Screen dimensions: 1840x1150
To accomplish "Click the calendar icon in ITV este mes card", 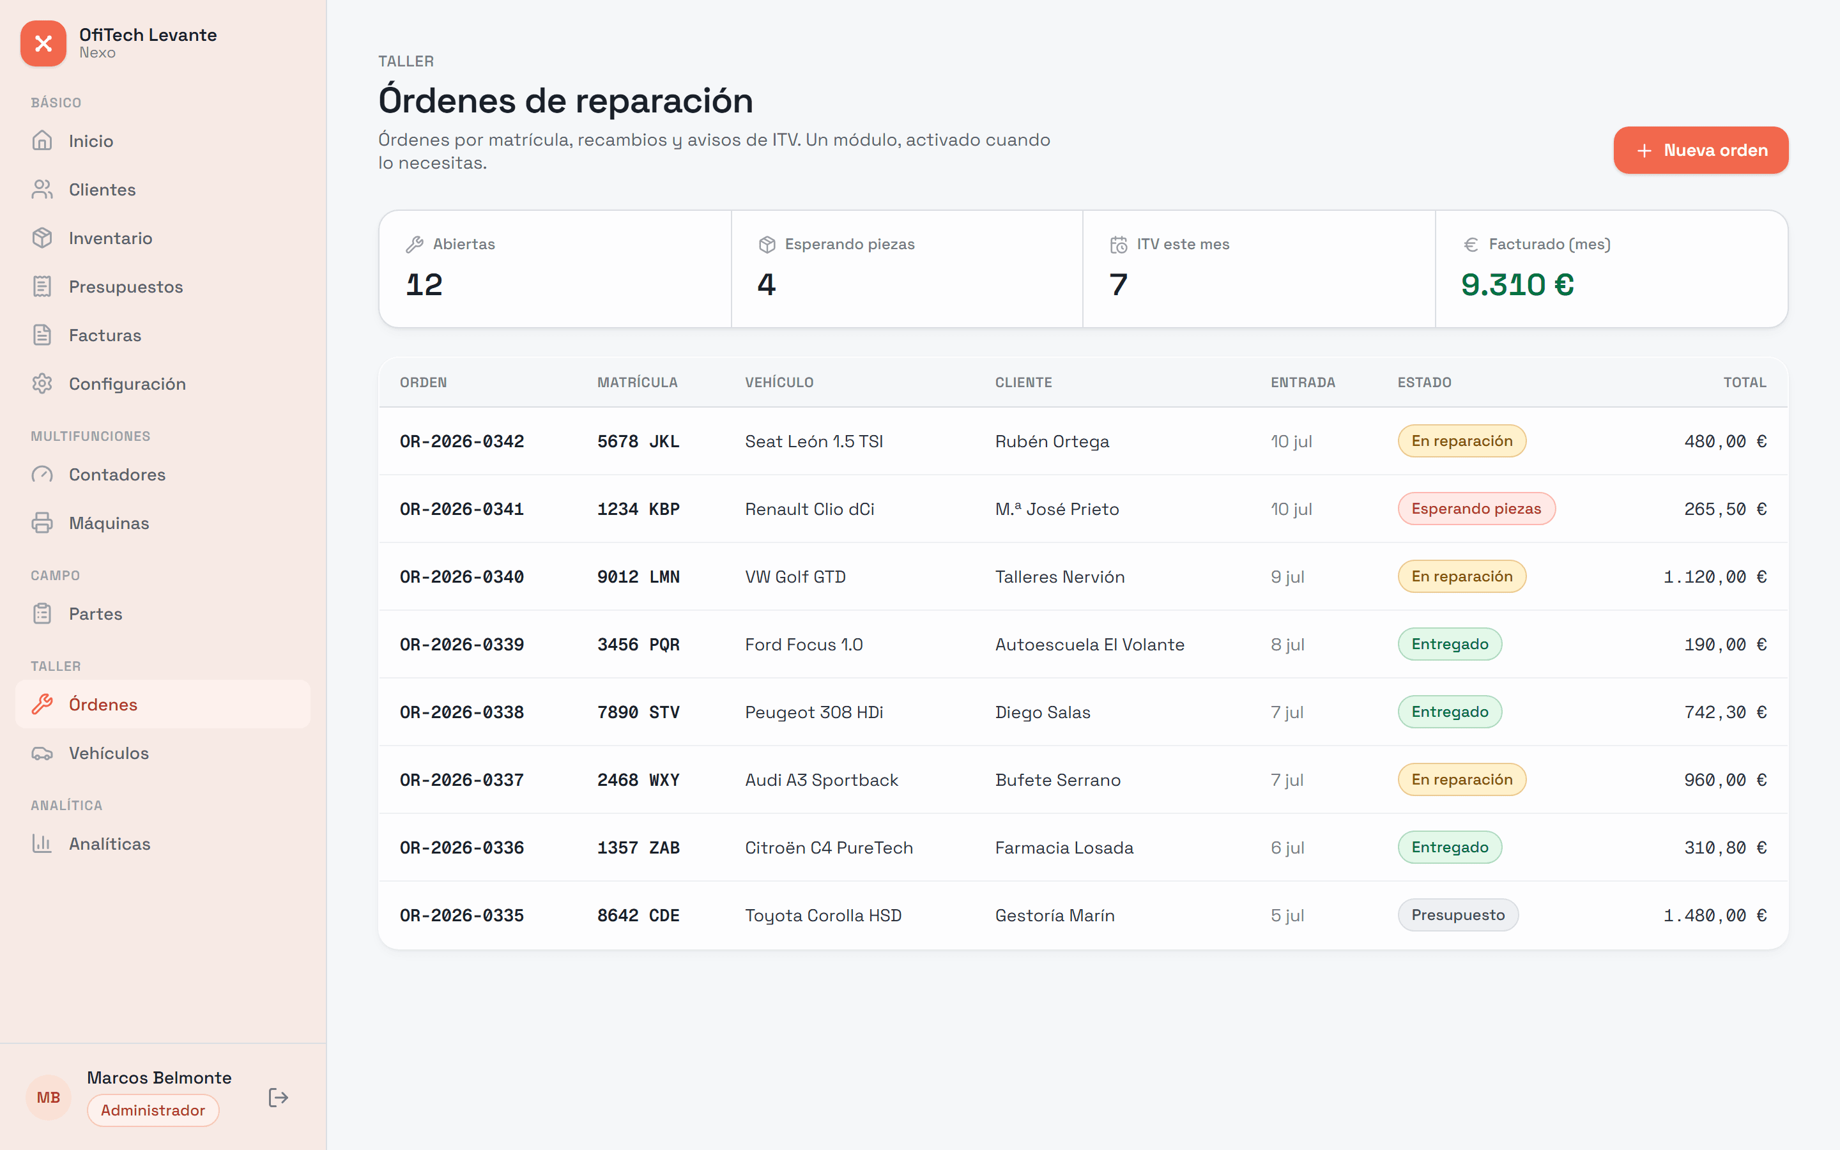I will pyautogui.click(x=1119, y=244).
